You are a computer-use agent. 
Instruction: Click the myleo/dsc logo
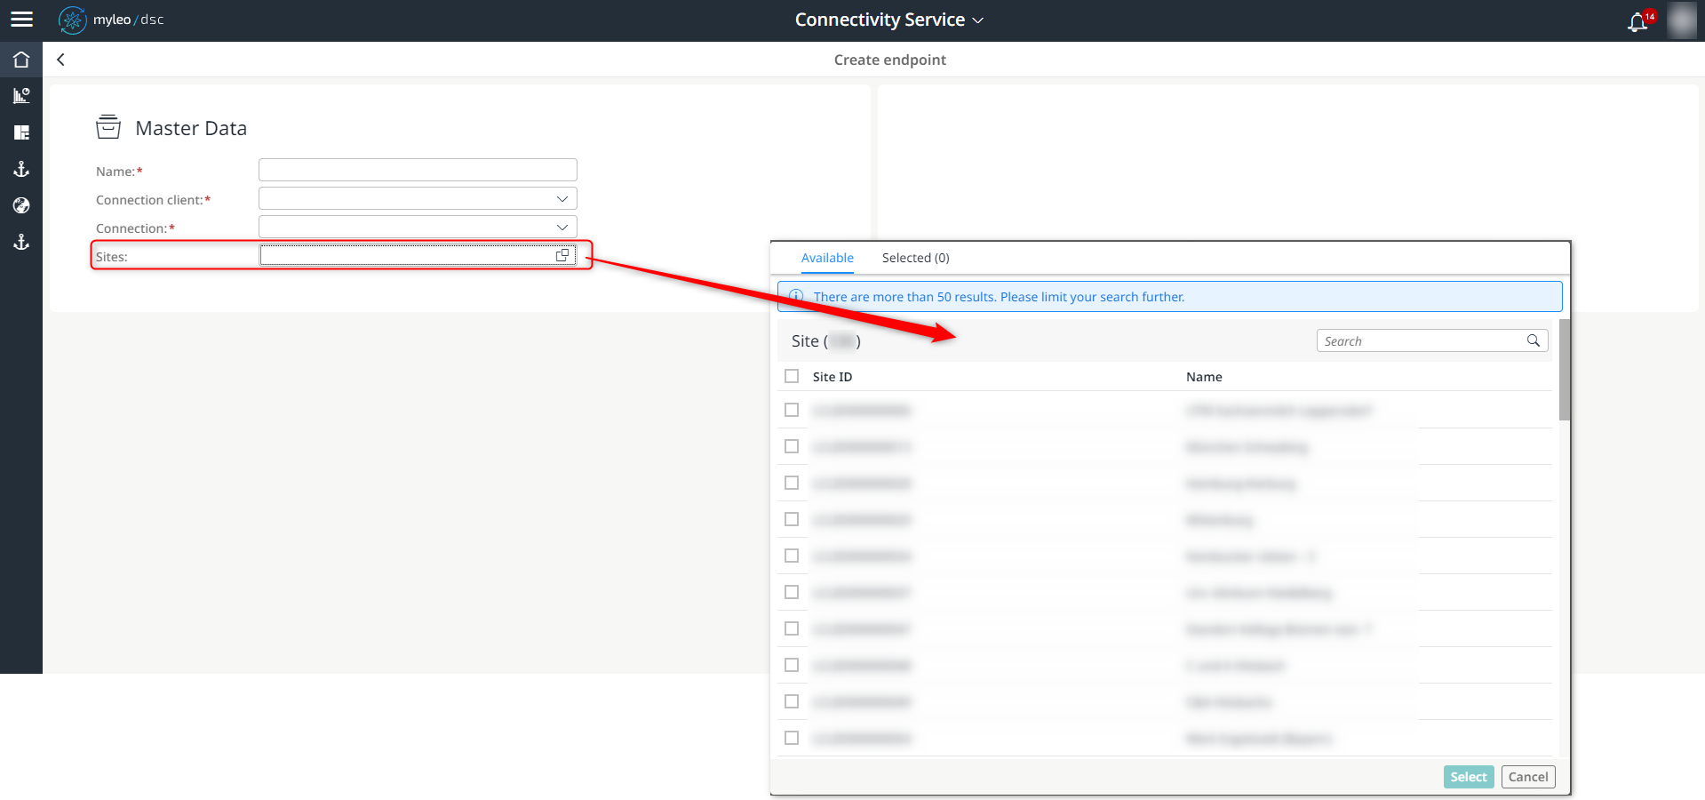coord(110,20)
